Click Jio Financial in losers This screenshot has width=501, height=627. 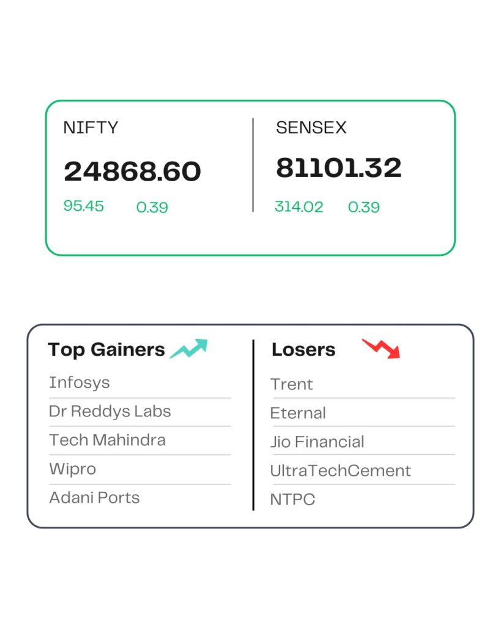coord(317,441)
